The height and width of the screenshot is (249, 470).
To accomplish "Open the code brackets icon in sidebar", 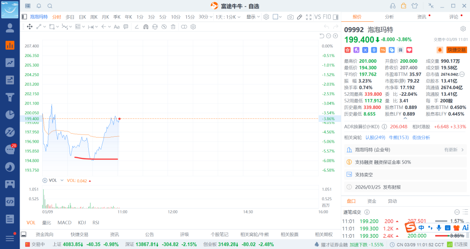I will pyautogui.click(x=10, y=201).
